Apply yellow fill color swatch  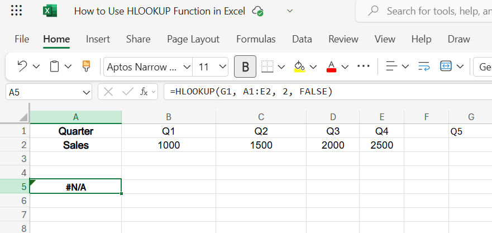[x=299, y=67]
